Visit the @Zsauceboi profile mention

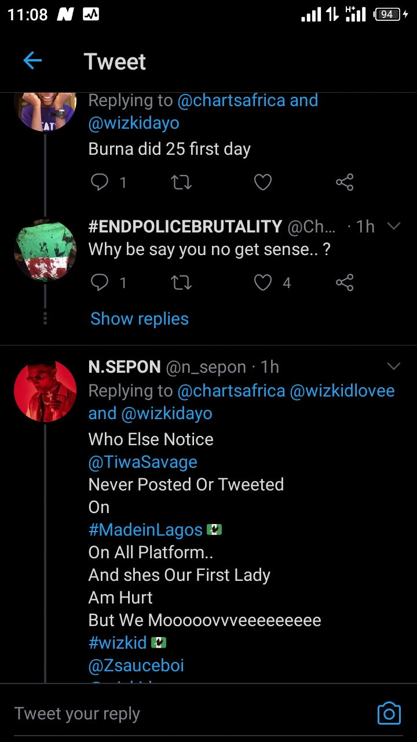pyautogui.click(x=136, y=665)
